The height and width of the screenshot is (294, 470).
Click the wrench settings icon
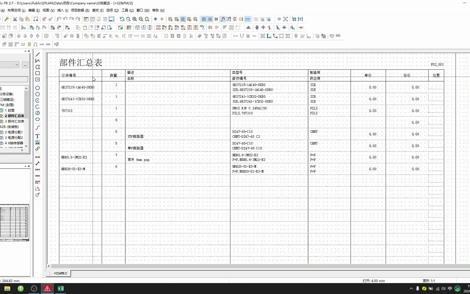pos(7,19)
